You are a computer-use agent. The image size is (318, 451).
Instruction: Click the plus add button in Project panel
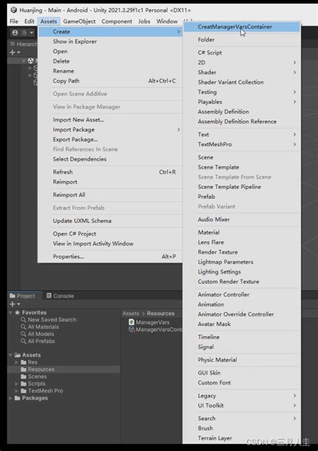pyautogui.click(x=12, y=304)
